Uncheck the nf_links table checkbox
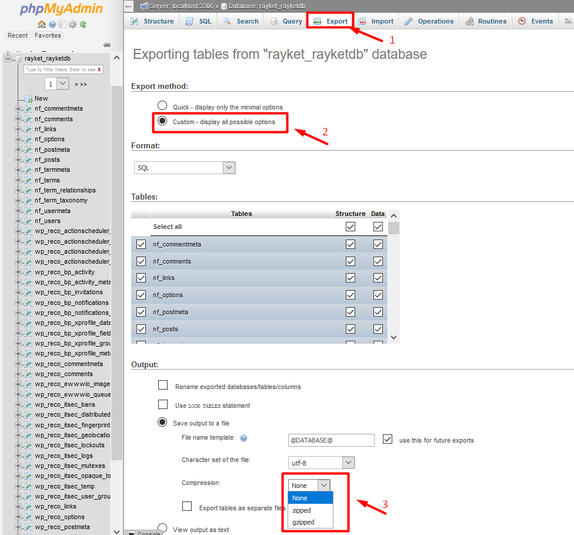 tap(141, 278)
